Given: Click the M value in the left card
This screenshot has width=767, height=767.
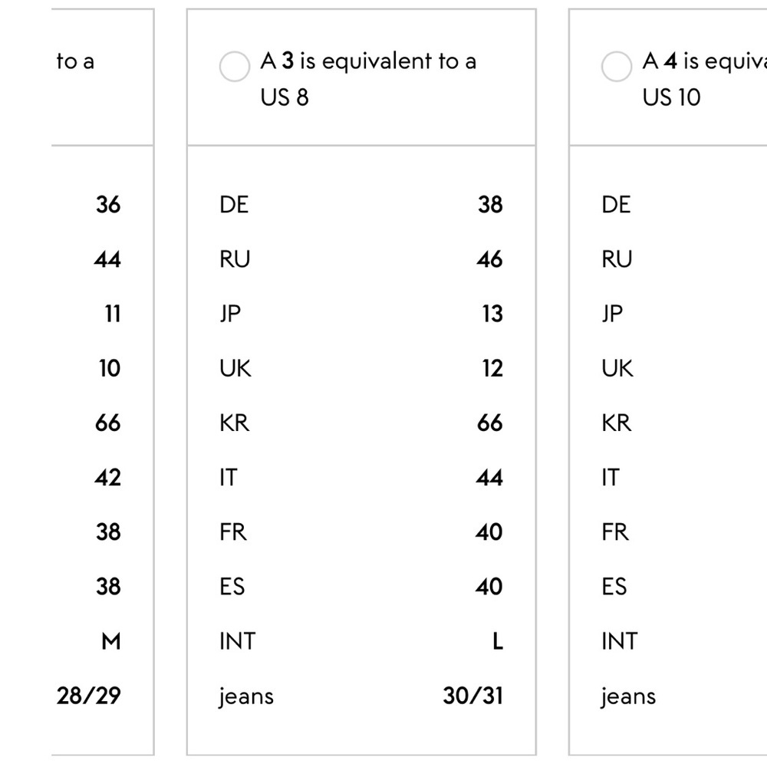Looking at the screenshot, I should (x=111, y=641).
